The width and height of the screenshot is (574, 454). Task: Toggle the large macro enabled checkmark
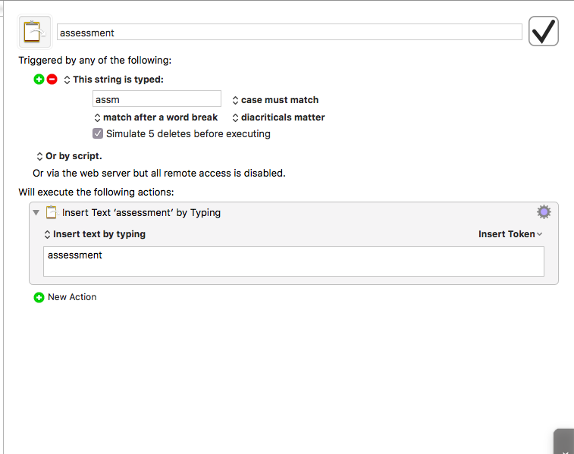[x=543, y=31]
